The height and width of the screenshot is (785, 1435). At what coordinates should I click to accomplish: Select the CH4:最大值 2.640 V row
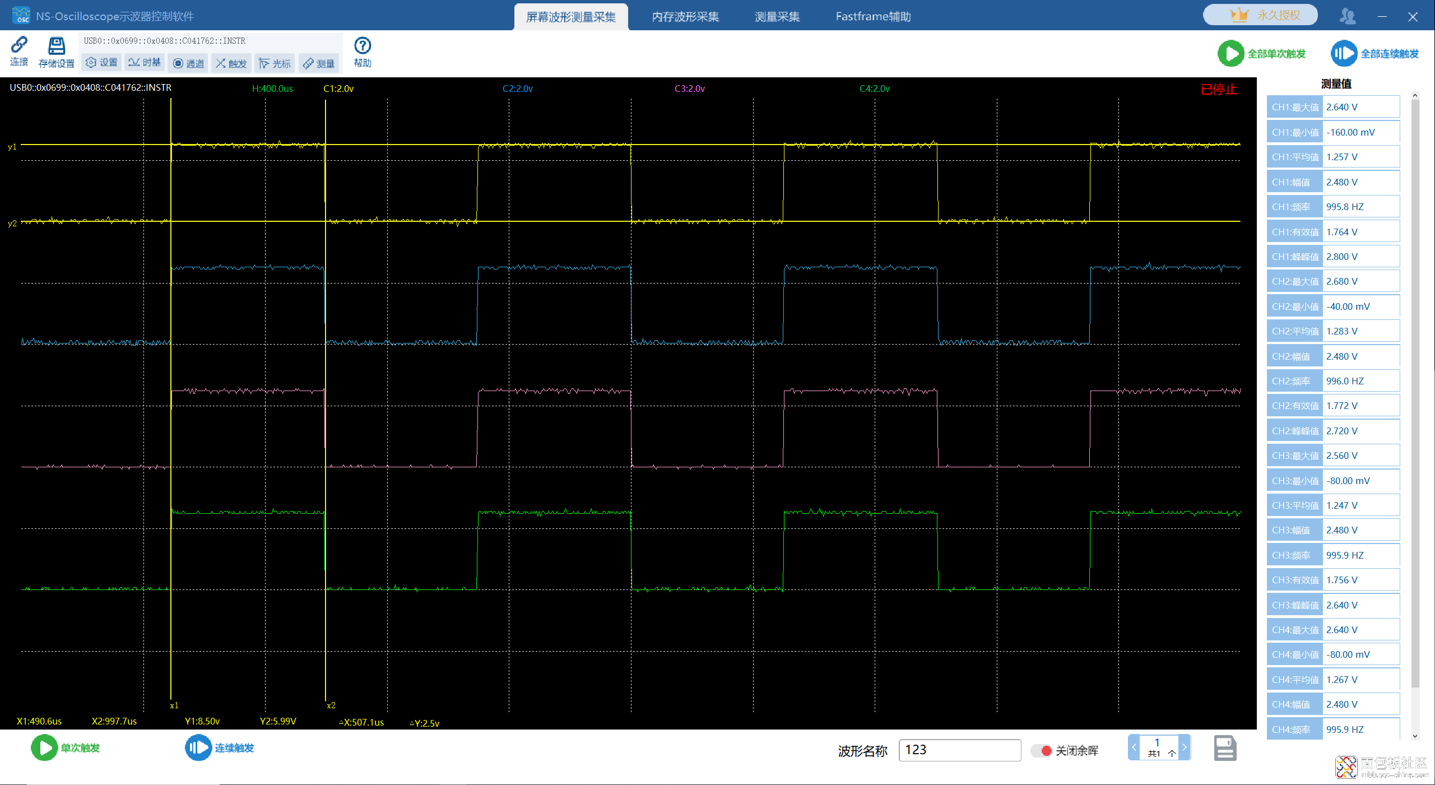pyautogui.click(x=1333, y=630)
